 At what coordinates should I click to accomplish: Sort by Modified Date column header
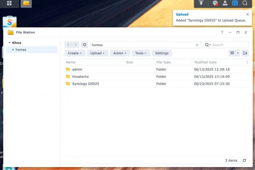[x=219, y=62]
